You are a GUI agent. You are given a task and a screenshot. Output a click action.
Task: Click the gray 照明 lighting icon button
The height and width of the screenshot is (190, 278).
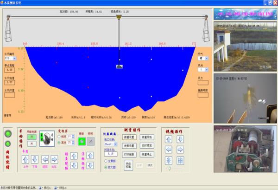coord(91,141)
